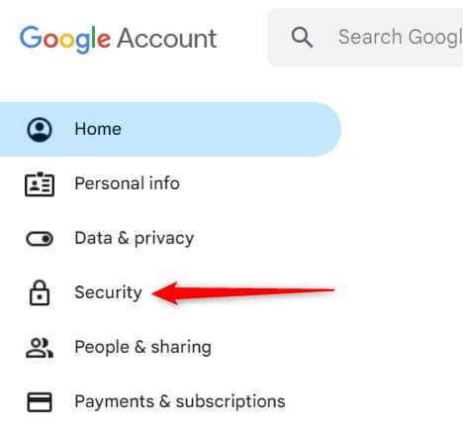Click the lowercase yellow o in Google logo
463x435 pixels.
(x=67, y=41)
